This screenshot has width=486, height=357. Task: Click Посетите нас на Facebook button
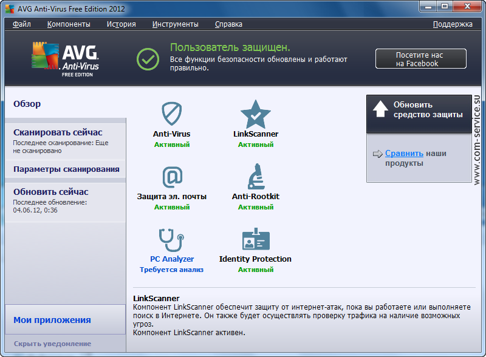pyautogui.click(x=421, y=59)
